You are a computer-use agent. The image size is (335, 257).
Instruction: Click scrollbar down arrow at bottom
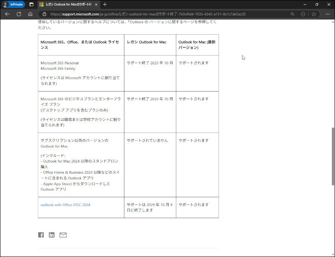click(x=333, y=254)
